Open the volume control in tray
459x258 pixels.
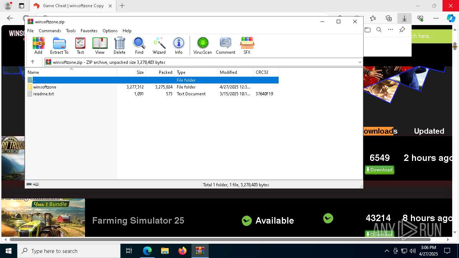point(412,251)
